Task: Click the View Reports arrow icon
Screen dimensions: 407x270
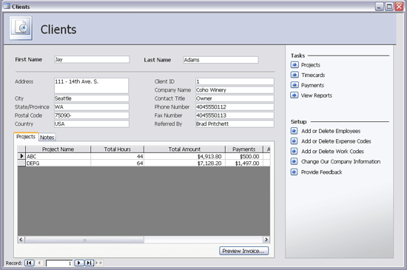Action: [x=295, y=95]
